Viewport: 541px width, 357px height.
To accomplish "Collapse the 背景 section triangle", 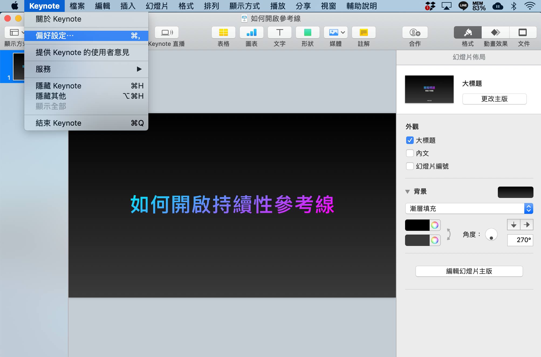I will 408,192.
